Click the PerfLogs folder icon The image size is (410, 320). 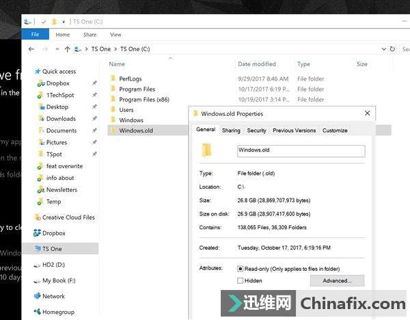(113, 78)
